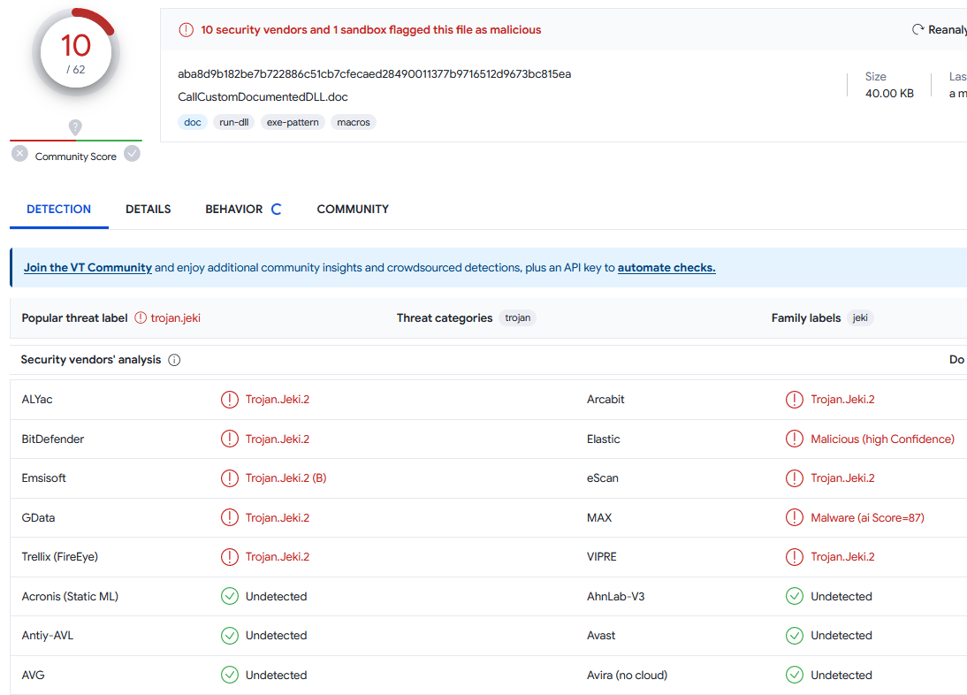The image size is (967, 695).
Task: Click the question mark below the detection score
Action: 75,126
